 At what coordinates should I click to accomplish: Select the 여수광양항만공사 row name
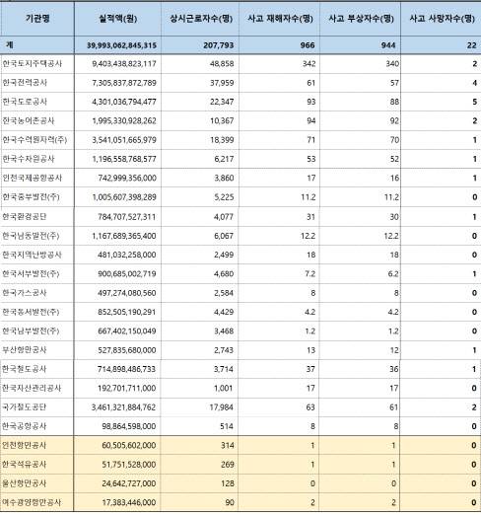coord(32,502)
